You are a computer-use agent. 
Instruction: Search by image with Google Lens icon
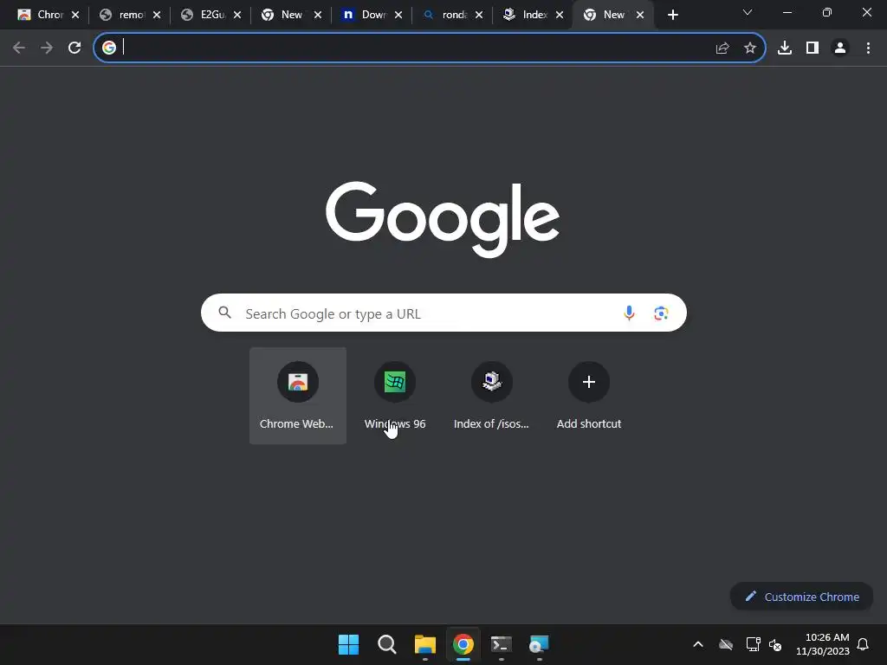[661, 313]
